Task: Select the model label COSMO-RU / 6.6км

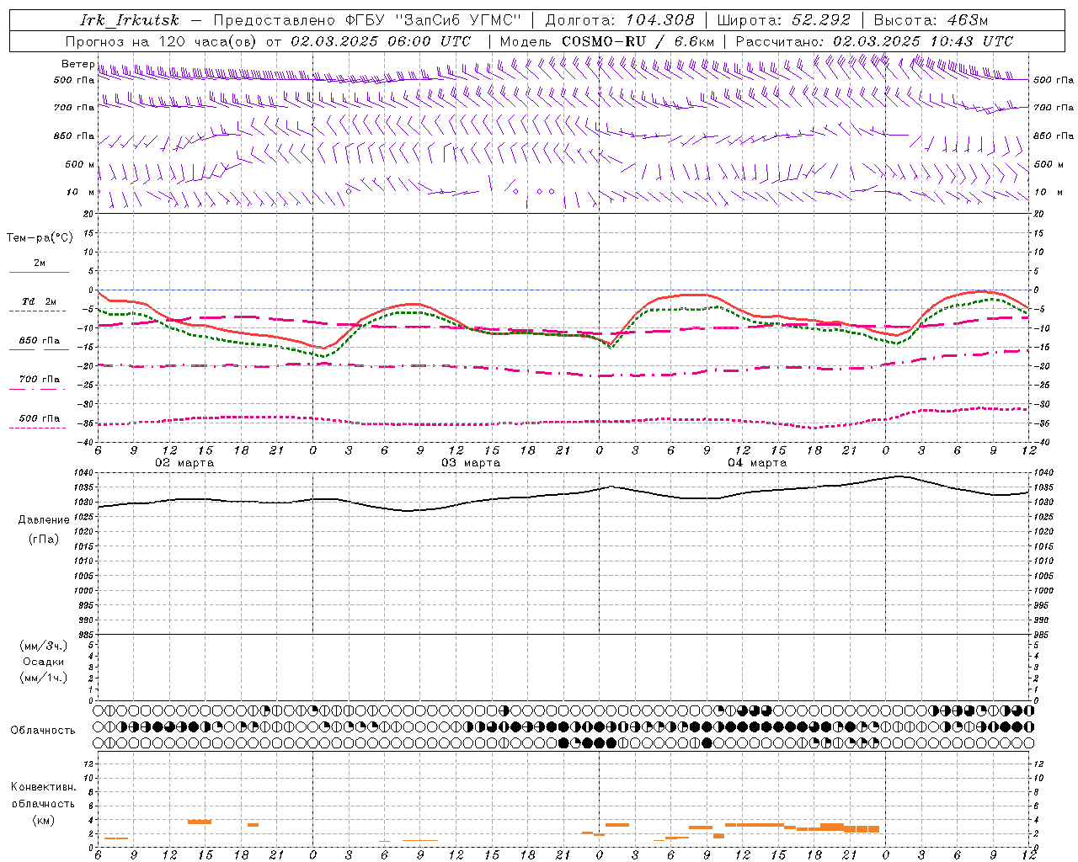Action: point(638,41)
